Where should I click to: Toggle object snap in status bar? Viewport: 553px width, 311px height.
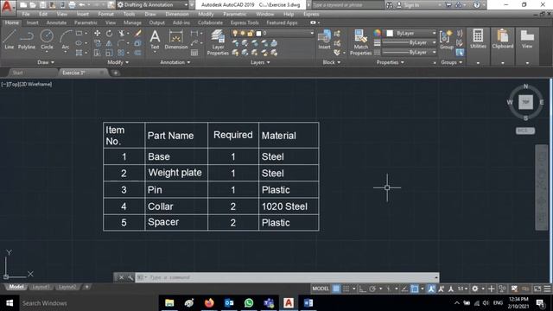pos(415,289)
